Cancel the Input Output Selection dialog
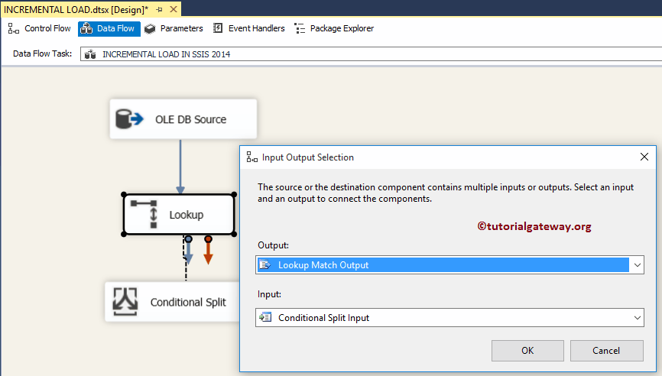 click(x=606, y=351)
